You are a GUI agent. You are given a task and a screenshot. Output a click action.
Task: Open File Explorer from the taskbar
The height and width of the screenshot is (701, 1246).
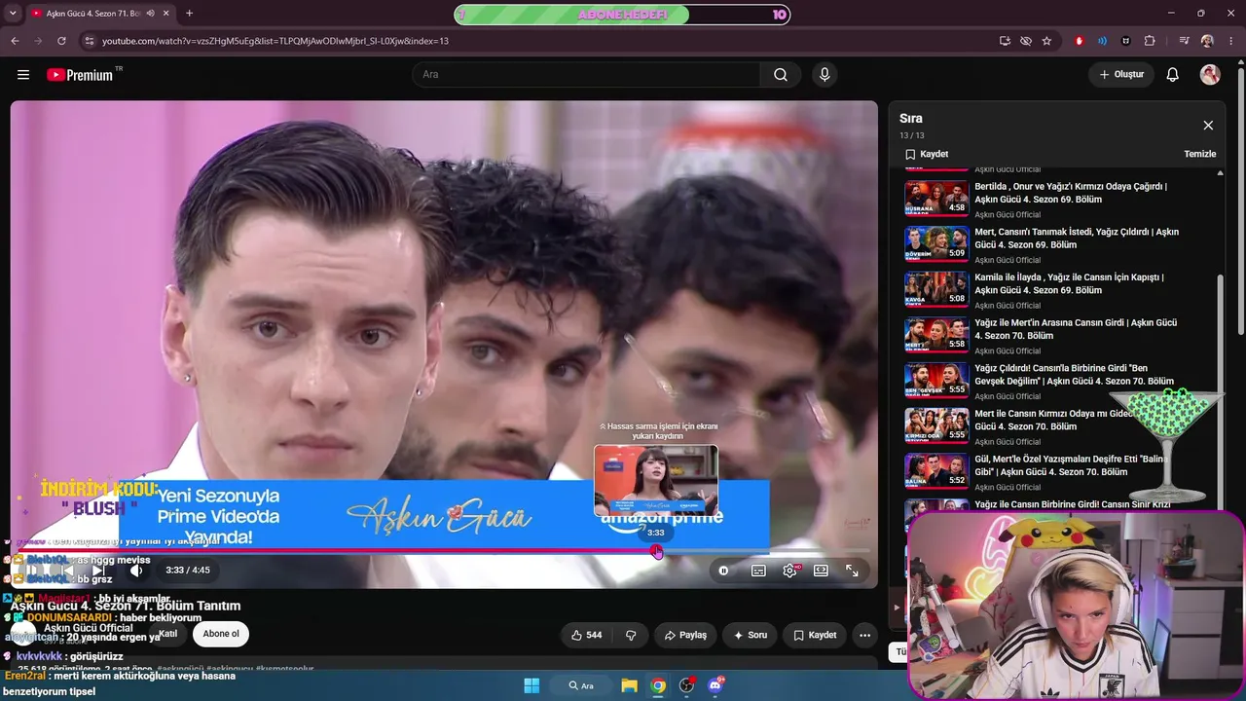click(x=629, y=685)
